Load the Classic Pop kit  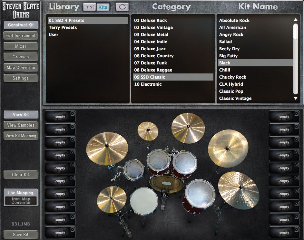coord(255,91)
